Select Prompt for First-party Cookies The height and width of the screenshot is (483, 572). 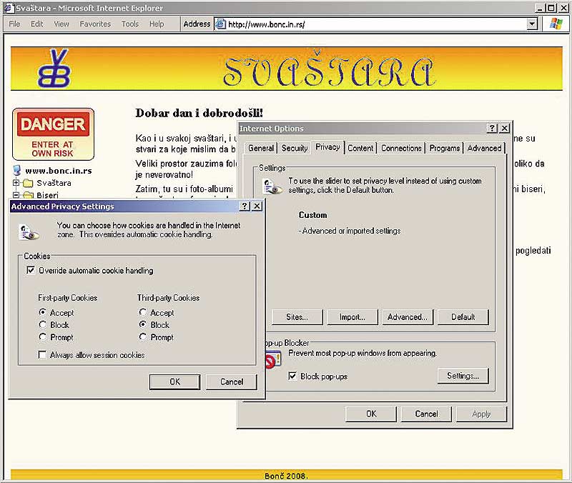43,337
